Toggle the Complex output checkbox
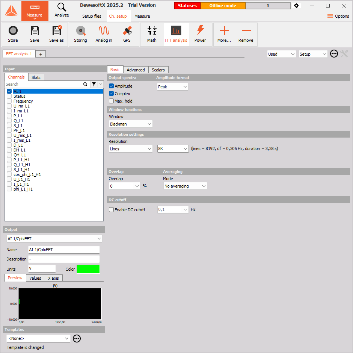The image size is (353, 353). (x=111, y=94)
